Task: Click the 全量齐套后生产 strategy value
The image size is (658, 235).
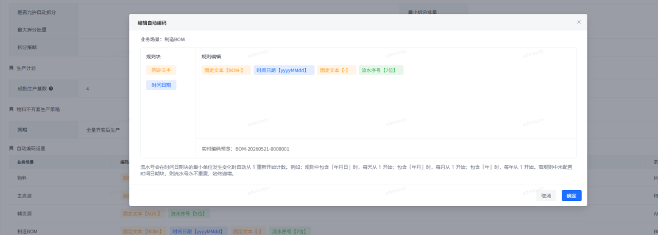Action: (x=103, y=130)
